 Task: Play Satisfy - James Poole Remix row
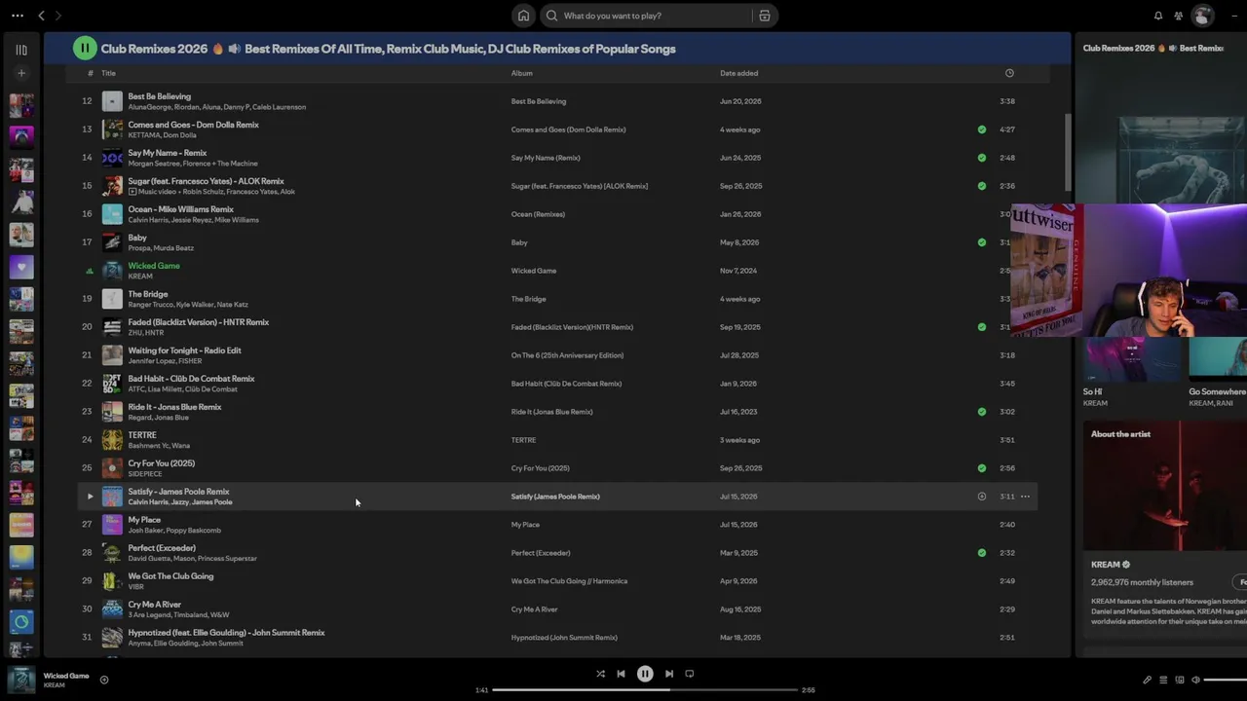coord(90,497)
